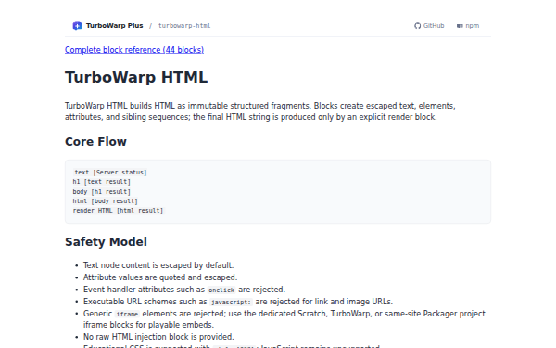556x348 pixels.
Task: Click the TurboWarp Plus logo icon
Action: click(77, 26)
